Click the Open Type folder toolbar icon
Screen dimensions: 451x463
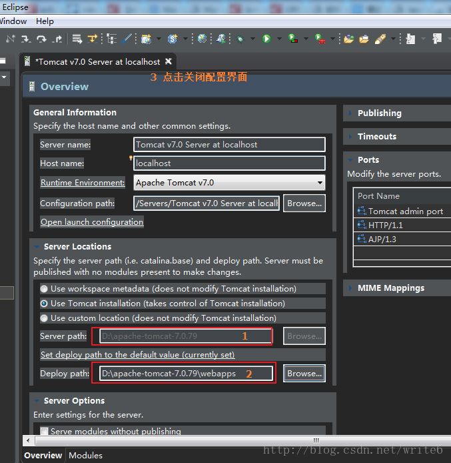point(348,39)
